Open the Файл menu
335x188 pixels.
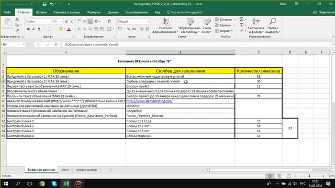7,13
